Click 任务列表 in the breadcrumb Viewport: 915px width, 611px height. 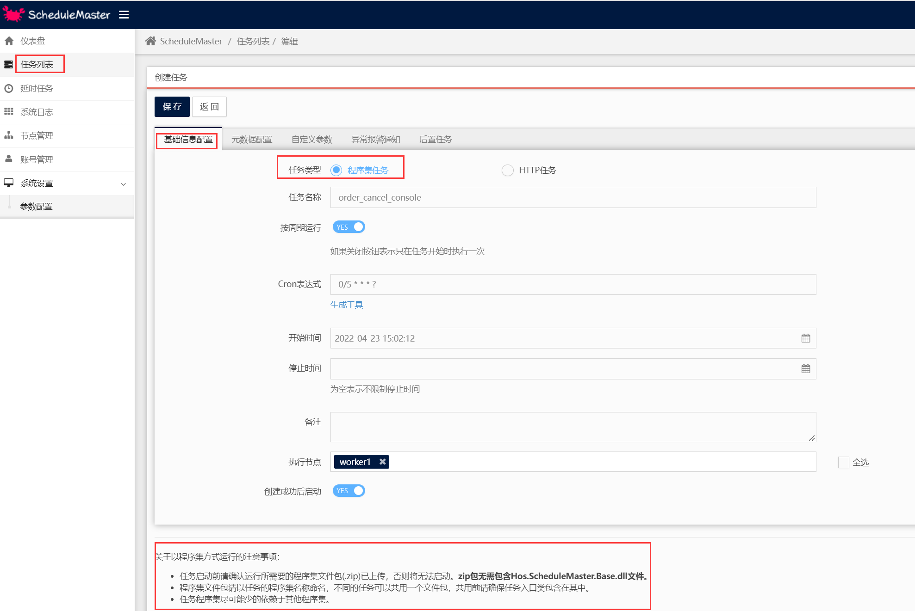(253, 41)
